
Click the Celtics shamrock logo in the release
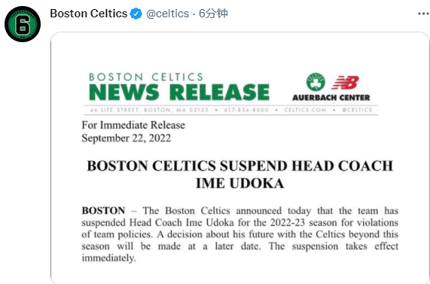[316, 82]
